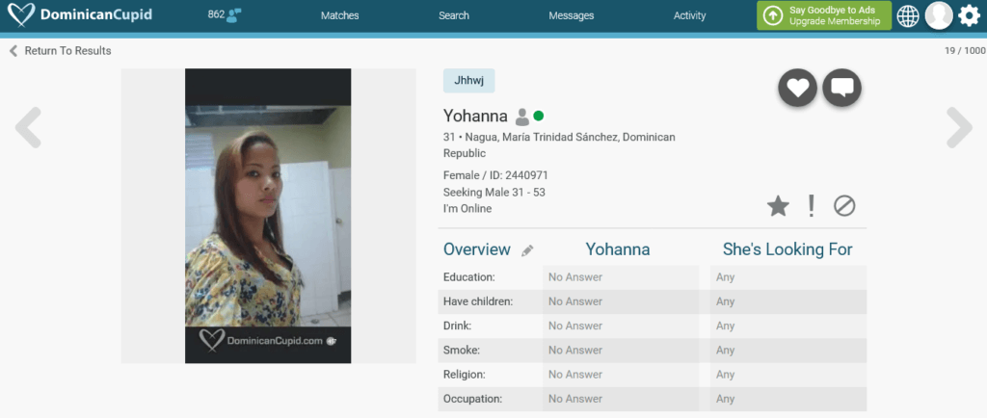Click the Jhhwj tag button
Viewport: 987px width, 418px height.
[469, 81]
